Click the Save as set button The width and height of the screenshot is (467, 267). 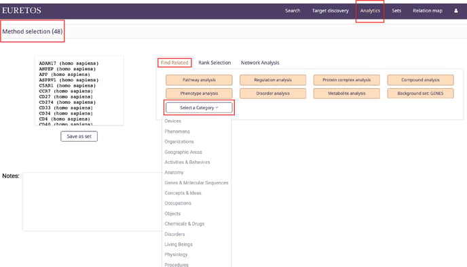[x=79, y=136]
